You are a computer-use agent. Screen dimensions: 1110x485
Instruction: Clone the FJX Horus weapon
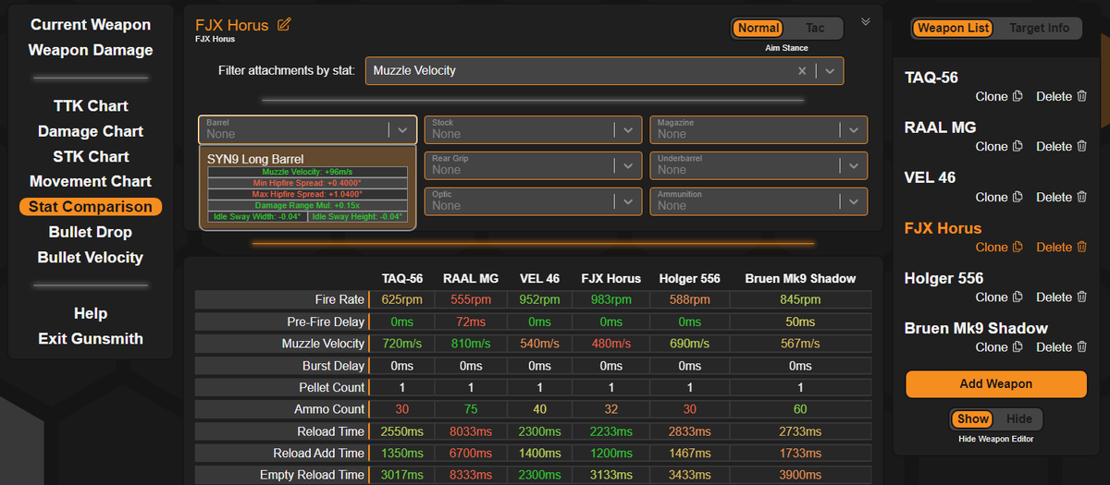[998, 247]
